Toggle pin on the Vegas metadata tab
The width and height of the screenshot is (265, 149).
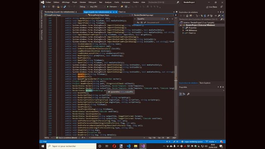pos(113,12)
